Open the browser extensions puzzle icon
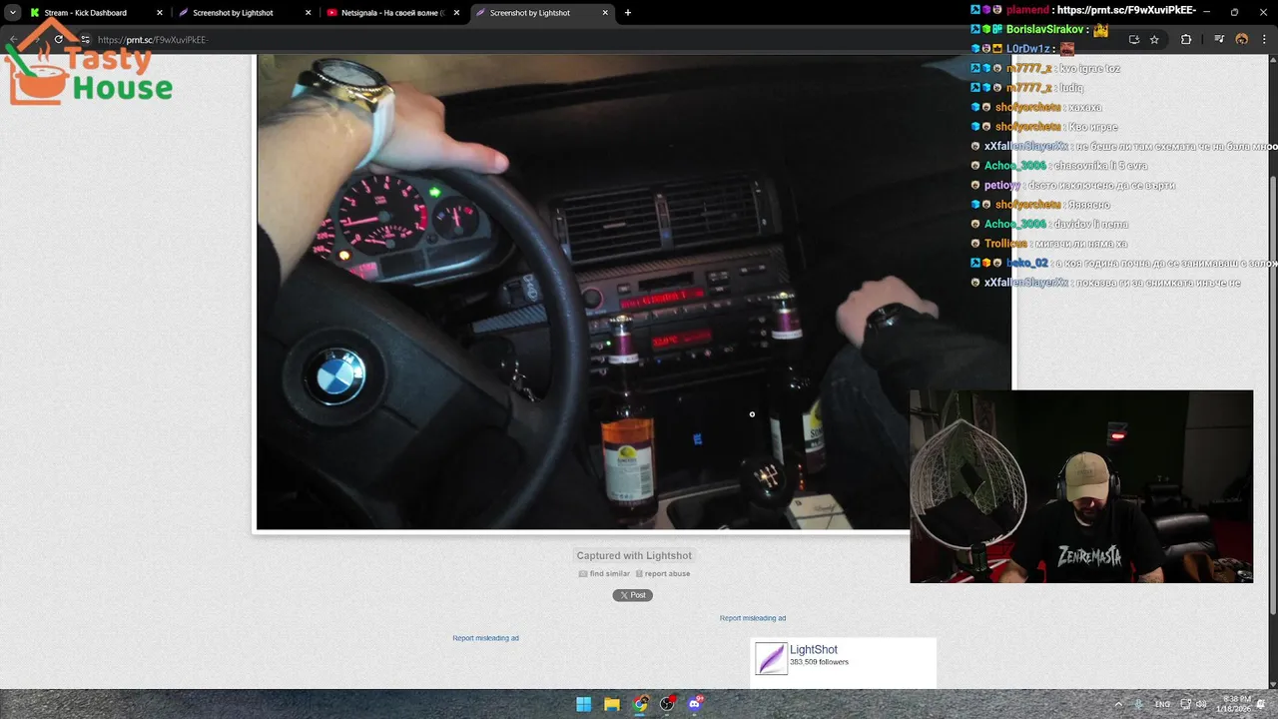Viewport: 1278px width, 719px height. pyautogui.click(x=1186, y=40)
